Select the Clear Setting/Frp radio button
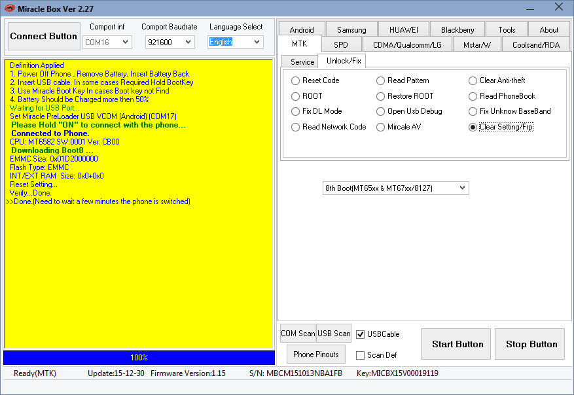The width and height of the screenshot is (574, 395). click(501, 127)
